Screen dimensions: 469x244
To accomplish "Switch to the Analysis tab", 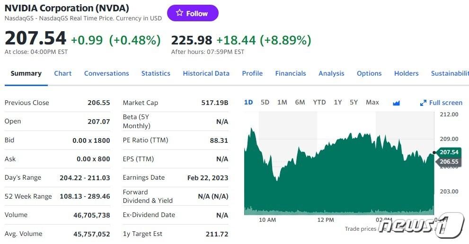I will tap(331, 73).
